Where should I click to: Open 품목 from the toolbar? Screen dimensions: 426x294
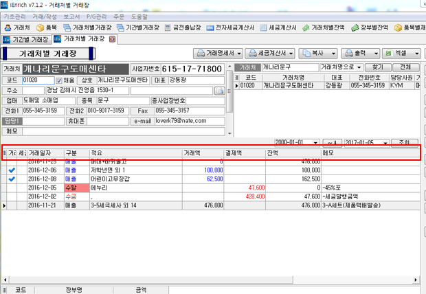(47, 27)
